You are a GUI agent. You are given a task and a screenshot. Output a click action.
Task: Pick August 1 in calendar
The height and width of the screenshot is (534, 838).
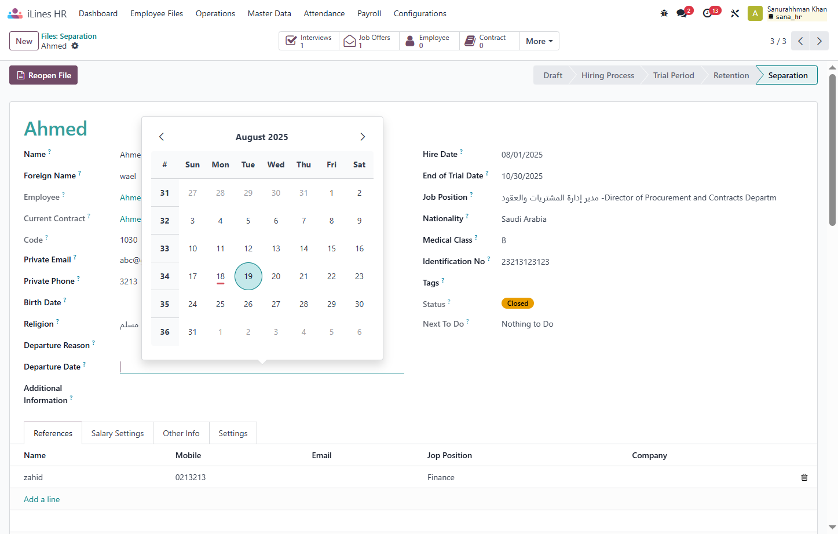tap(332, 193)
